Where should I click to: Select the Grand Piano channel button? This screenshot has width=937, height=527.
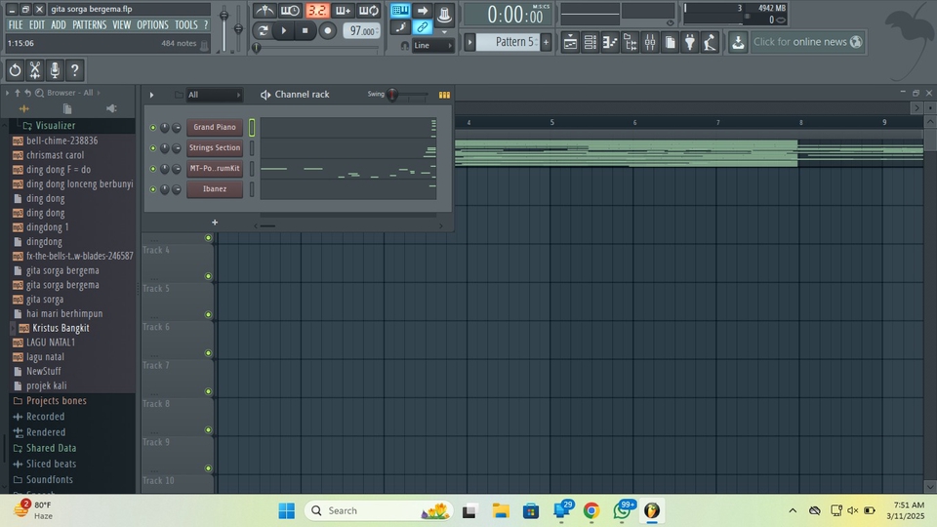click(215, 127)
